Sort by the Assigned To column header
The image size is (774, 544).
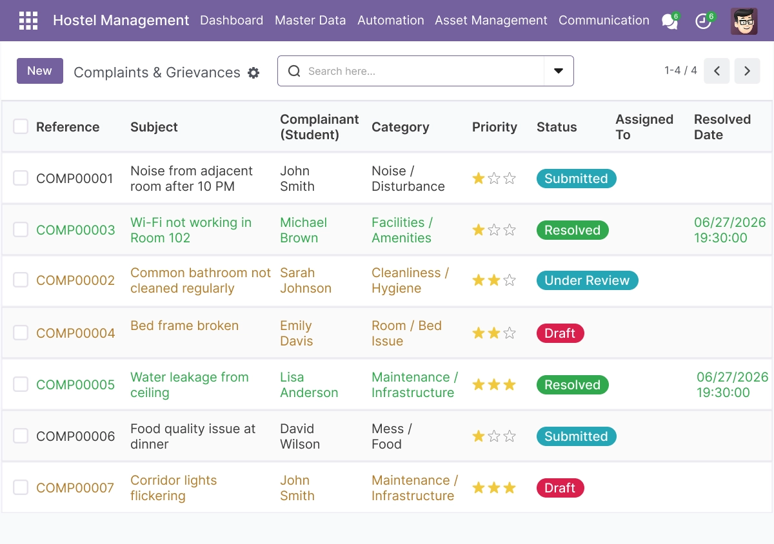(644, 127)
